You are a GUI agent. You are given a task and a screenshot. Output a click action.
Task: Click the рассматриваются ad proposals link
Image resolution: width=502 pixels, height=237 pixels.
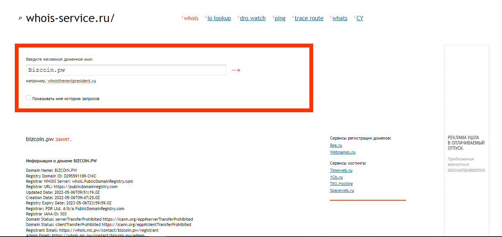(466, 170)
